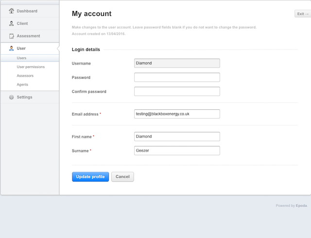The height and width of the screenshot is (238, 311).
Task: Click the Surname field containing Geezer
Action: click(177, 151)
